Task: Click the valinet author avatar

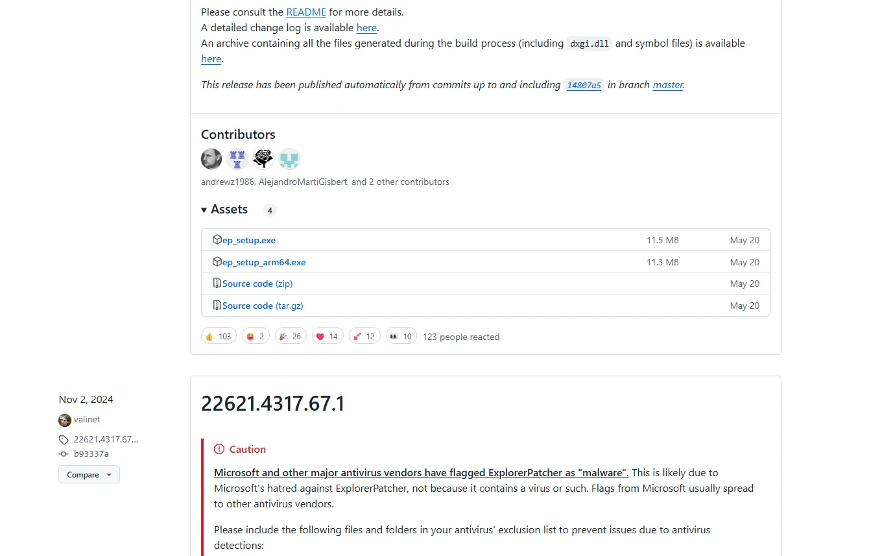Action: point(65,420)
